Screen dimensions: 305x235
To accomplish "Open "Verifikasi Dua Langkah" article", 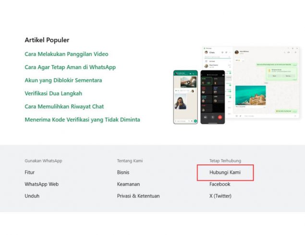I will (53, 94).
